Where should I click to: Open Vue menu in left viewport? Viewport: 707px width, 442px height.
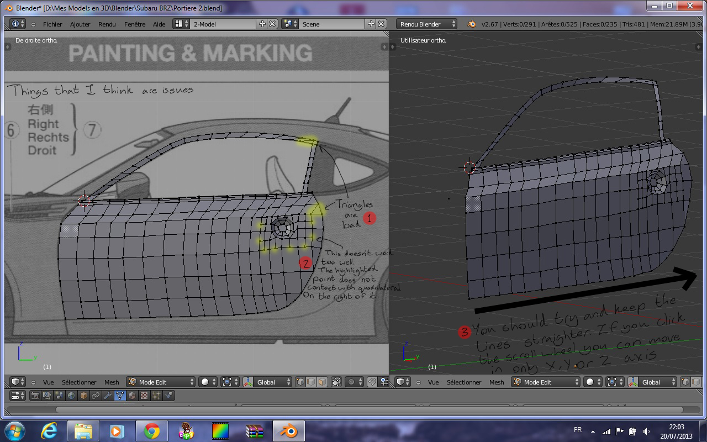[49, 382]
